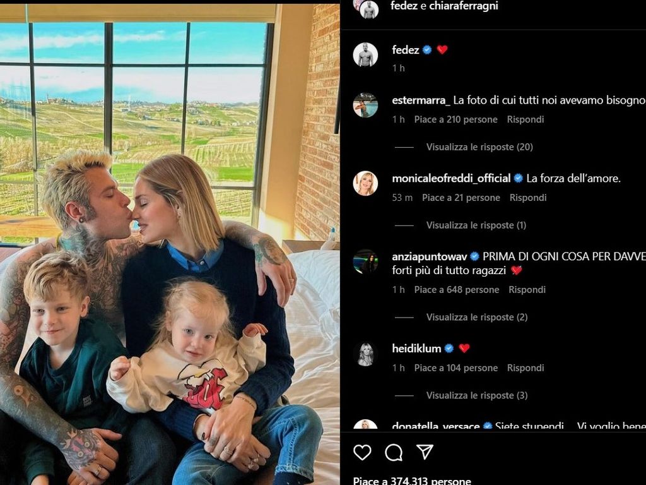Open fedez profile avatar in caption
The image size is (646, 485).
coord(365,54)
